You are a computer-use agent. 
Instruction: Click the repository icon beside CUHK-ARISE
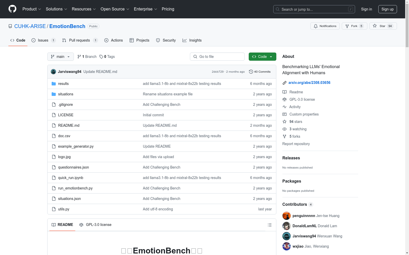click(x=10, y=26)
